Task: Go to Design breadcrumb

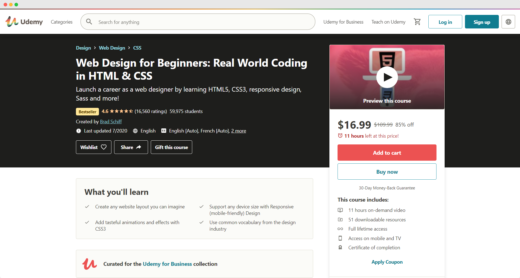Action: point(83,48)
